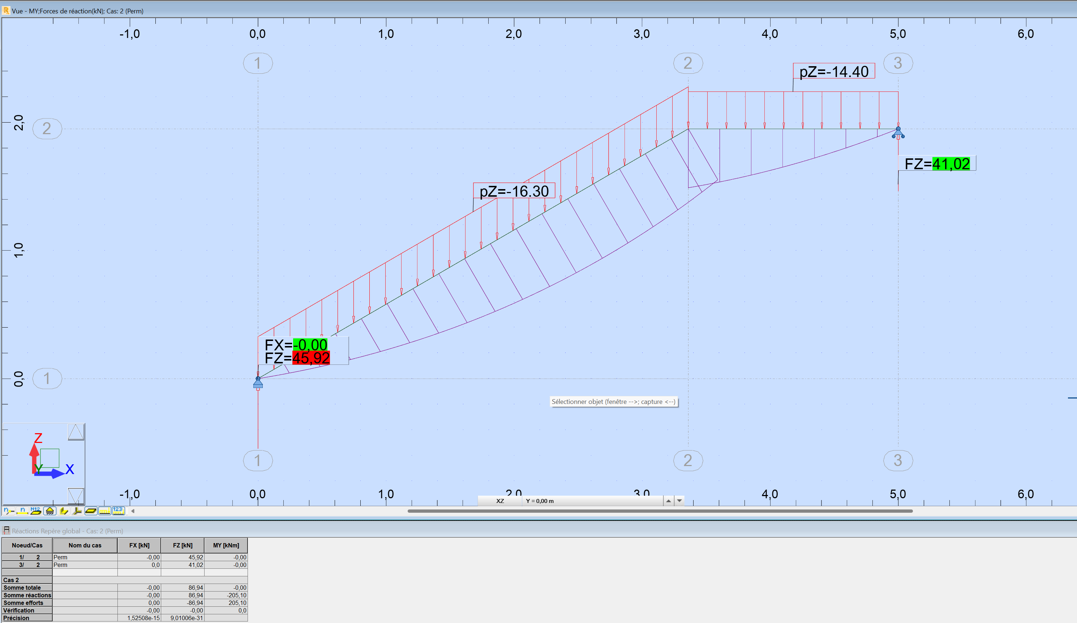
Task: Click the Somme totale row label
Action: click(x=27, y=588)
